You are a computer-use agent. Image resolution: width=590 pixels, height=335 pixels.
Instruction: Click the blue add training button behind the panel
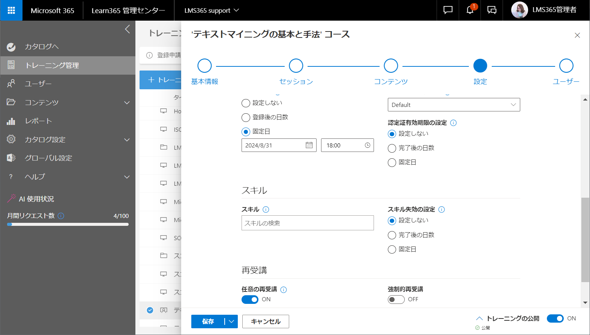click(161, 80)
